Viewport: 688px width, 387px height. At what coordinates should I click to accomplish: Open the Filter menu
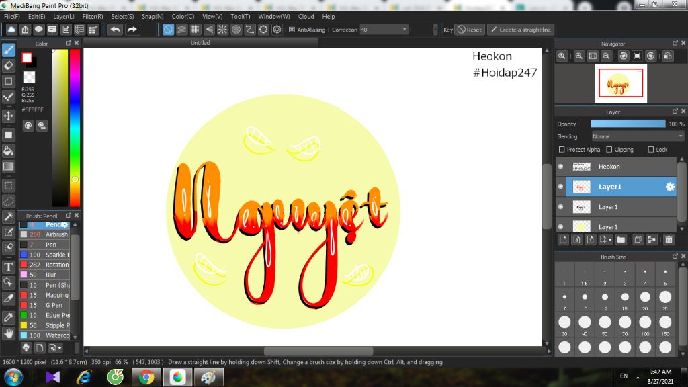tap(93, 16)
